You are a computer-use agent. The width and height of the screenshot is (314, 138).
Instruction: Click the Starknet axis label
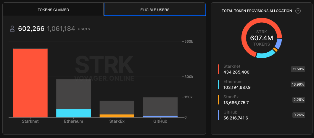[30, 121]
